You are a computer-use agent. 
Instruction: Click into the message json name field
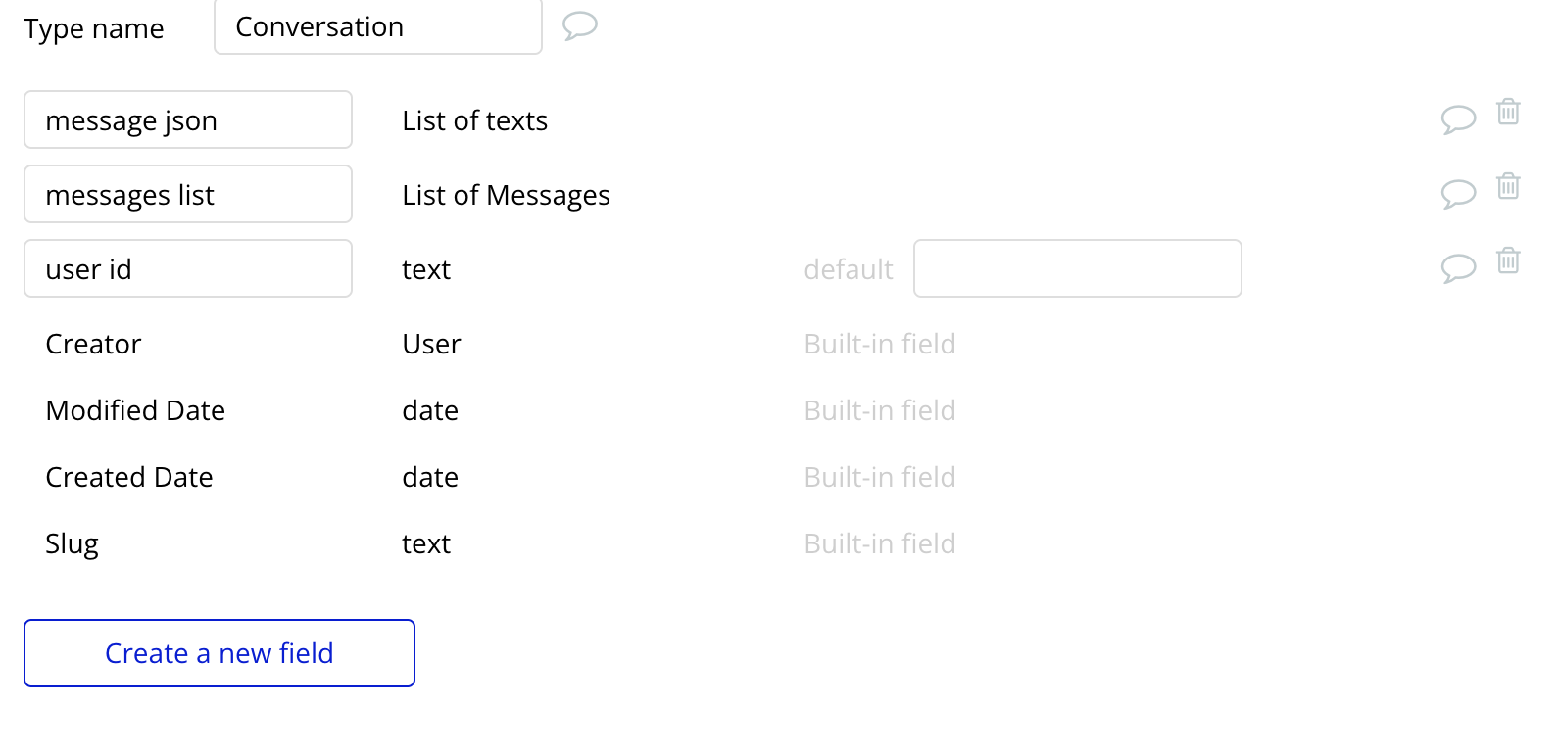tap(188, 120)
